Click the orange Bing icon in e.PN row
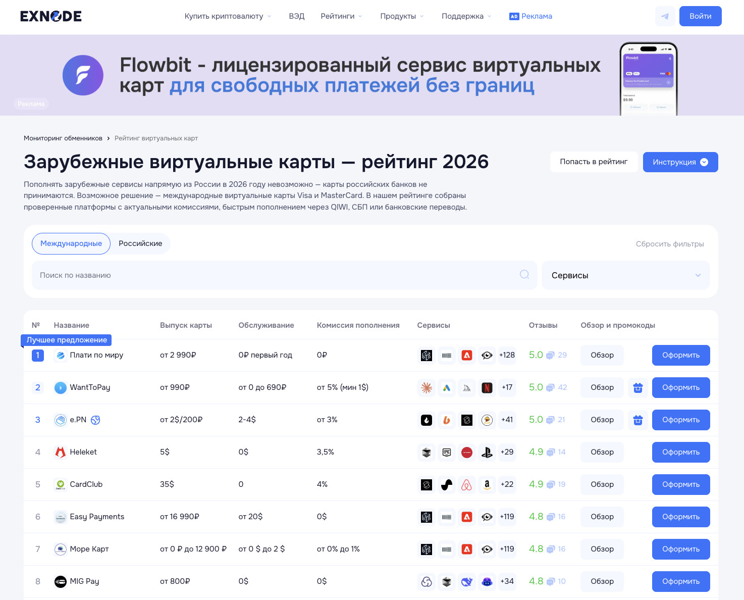The image size is (744, 600). [447, 420]
